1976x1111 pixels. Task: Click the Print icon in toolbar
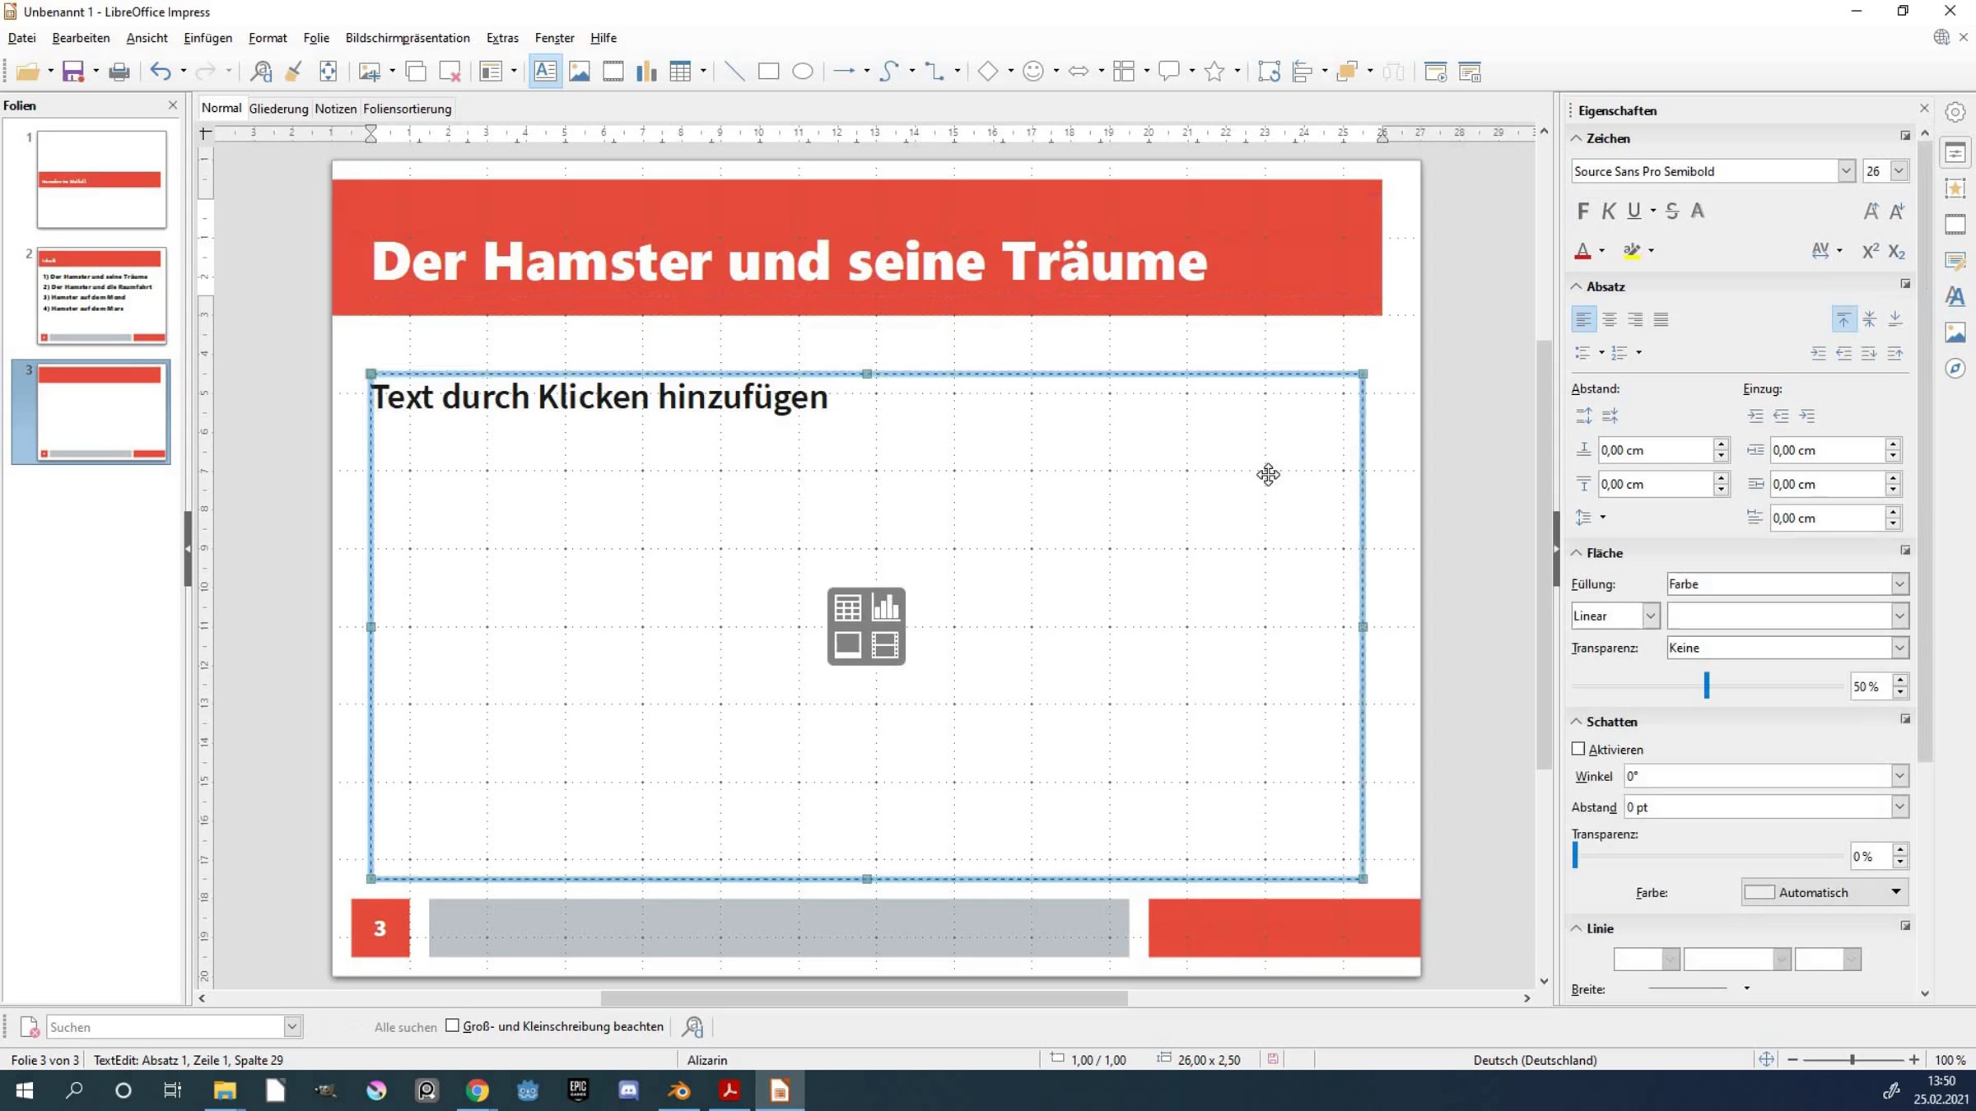(119, 72)
